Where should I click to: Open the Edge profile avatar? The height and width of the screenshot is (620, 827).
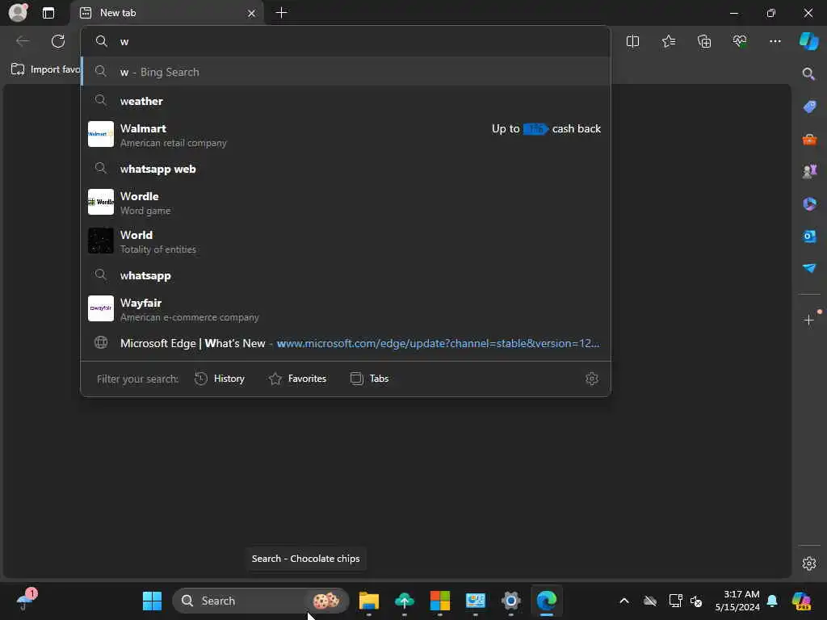coord(18,13)
